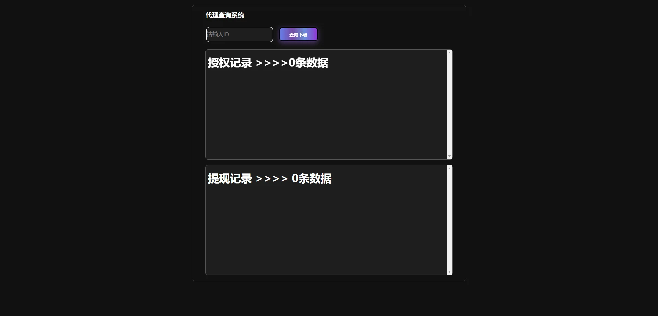Click scroll-up arrow in 提现记录 panel
Screen dimensions: 658x316
point(449,168)
